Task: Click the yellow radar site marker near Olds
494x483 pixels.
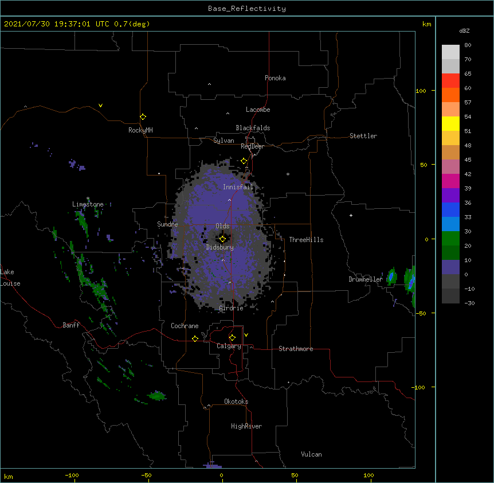Action: [x=222, y=239]
